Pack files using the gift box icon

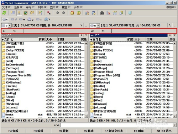pos(72,13)
